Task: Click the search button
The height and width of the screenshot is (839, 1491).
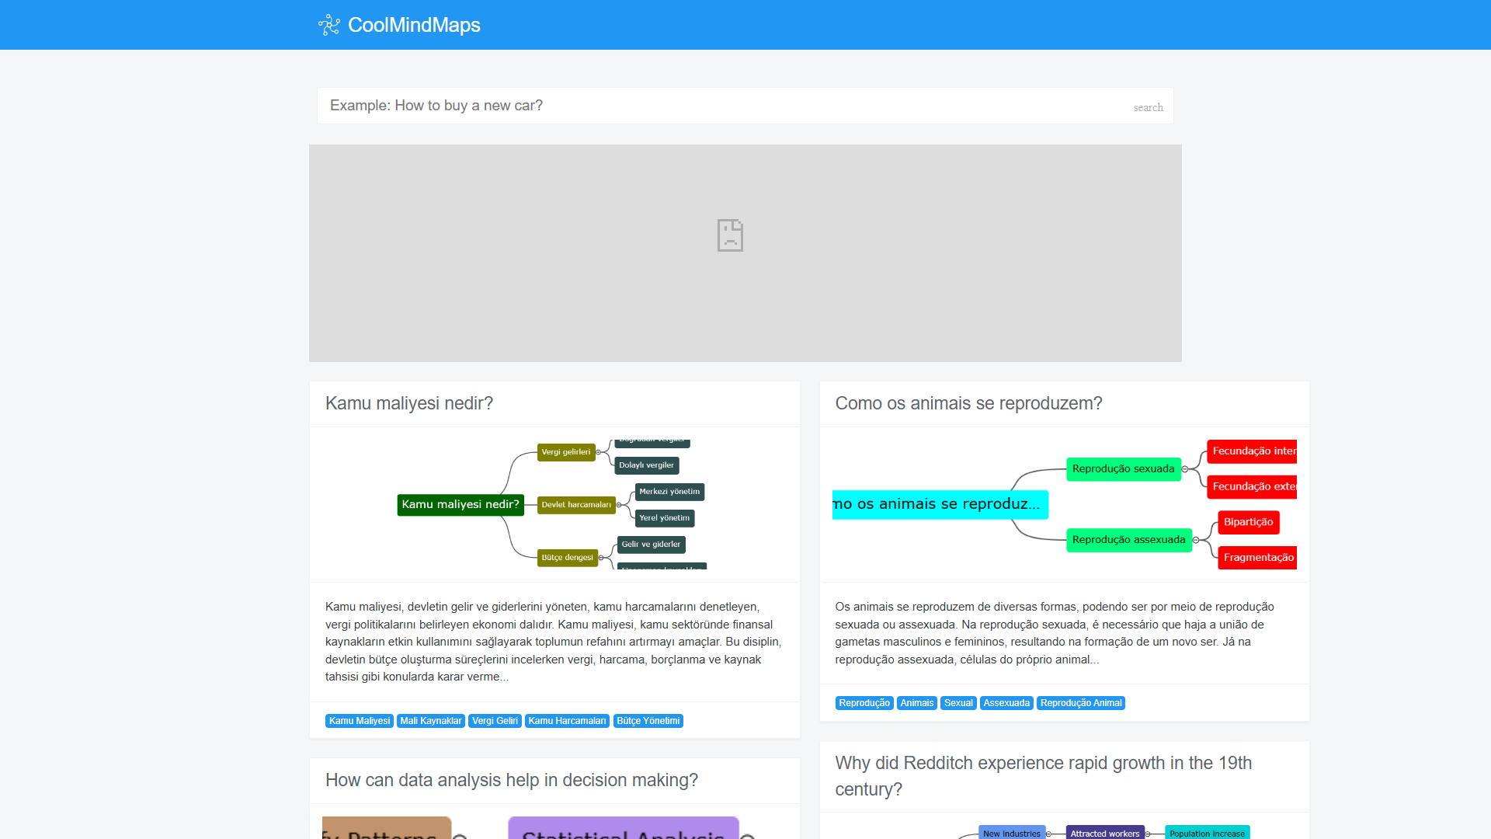Action: pyautogui.click(x=1148, y=107)
